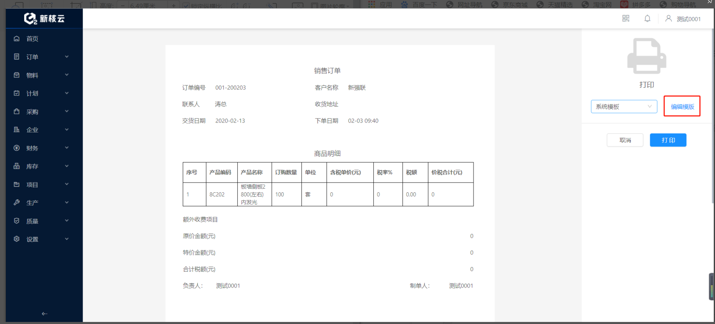Screen dimensions: 715x324
Task: Click the 销售订单 title
Action: (327, 71)
